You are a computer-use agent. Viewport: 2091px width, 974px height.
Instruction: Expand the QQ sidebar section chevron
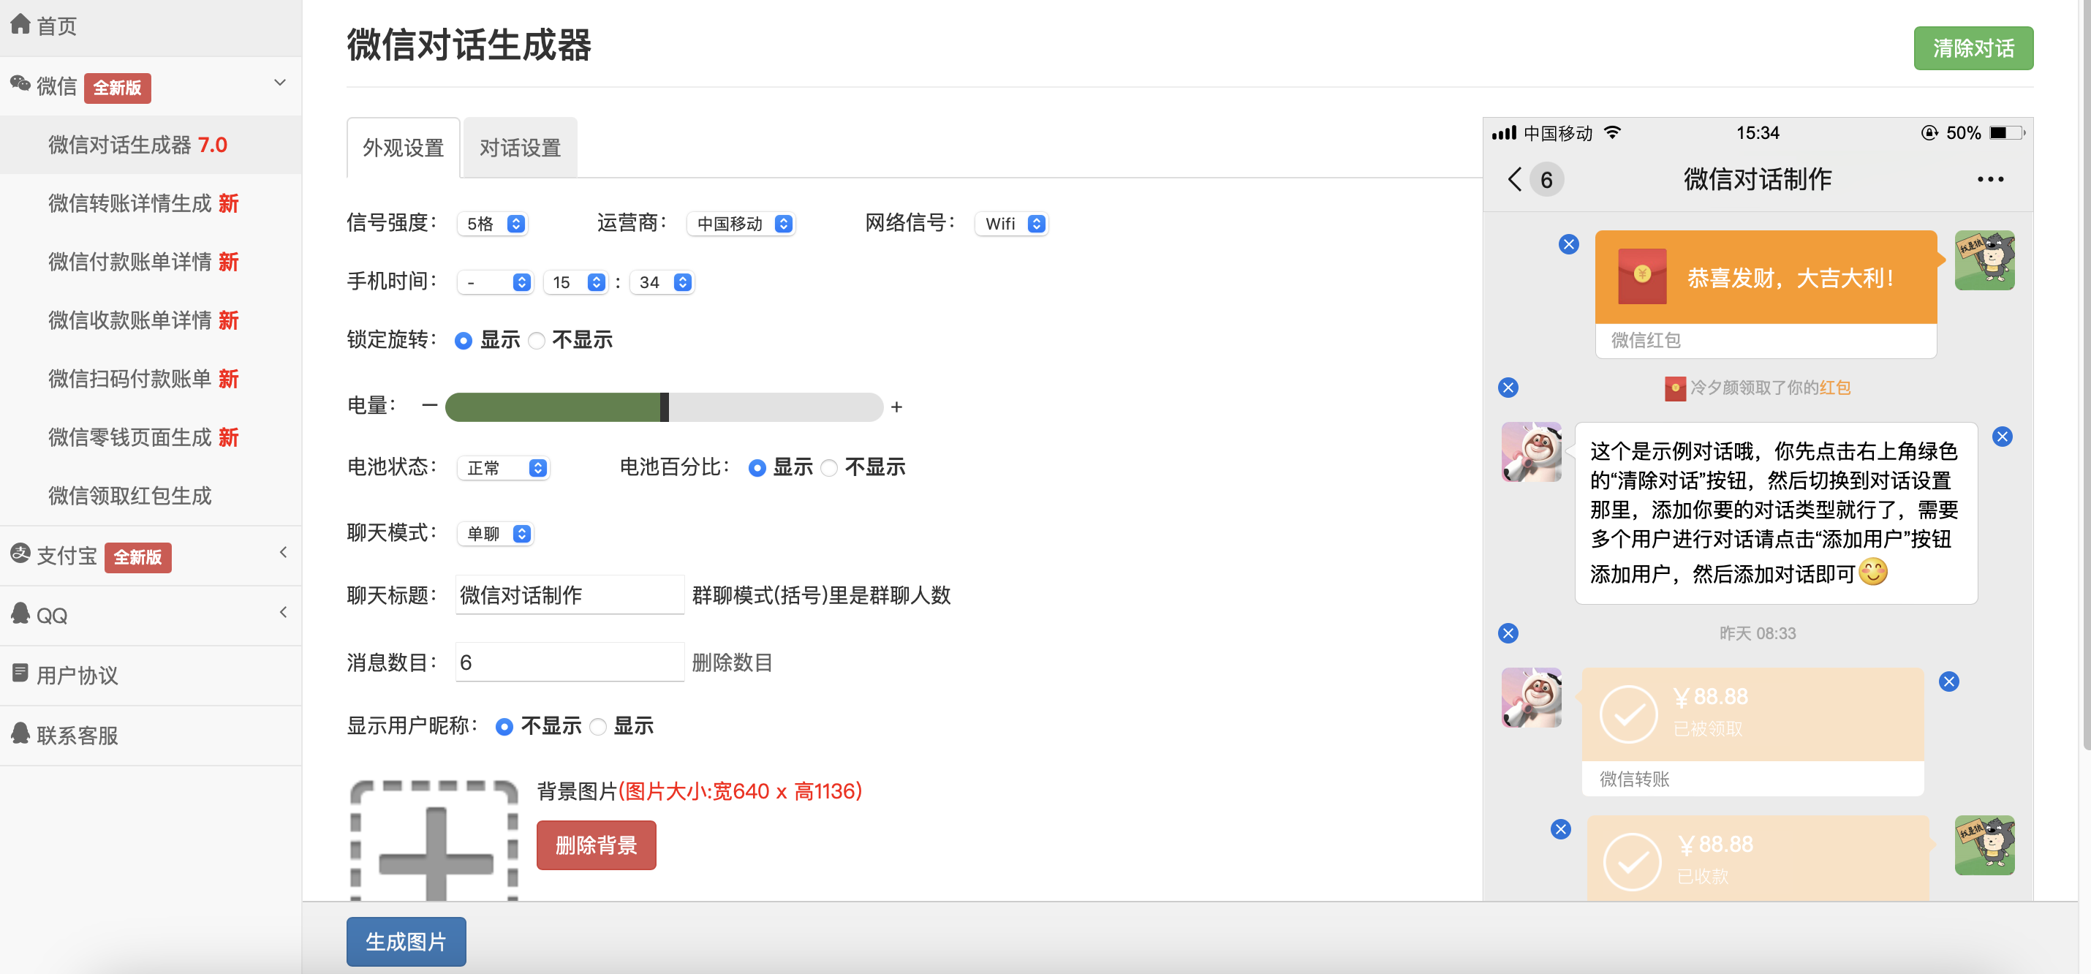click(282, 613)
